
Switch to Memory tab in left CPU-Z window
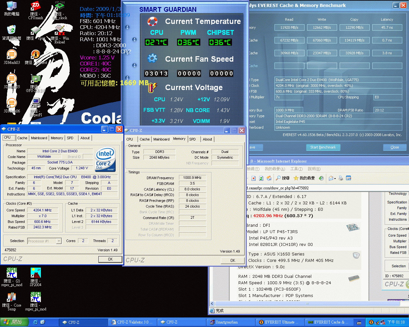click(57, 138)
